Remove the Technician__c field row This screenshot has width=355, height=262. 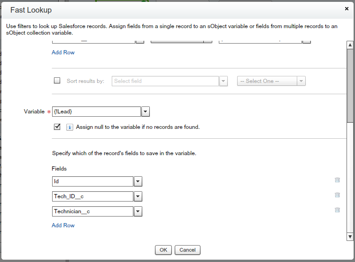coord(337,210)
